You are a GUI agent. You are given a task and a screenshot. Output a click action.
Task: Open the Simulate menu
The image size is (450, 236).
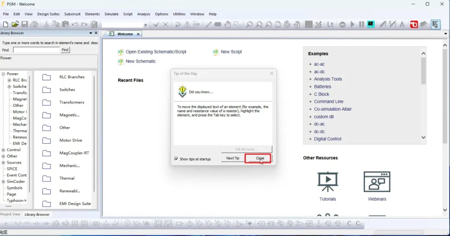pos(111,14)
